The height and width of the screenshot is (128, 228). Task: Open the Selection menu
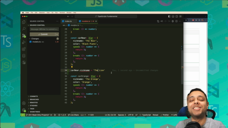click(42, 13)
